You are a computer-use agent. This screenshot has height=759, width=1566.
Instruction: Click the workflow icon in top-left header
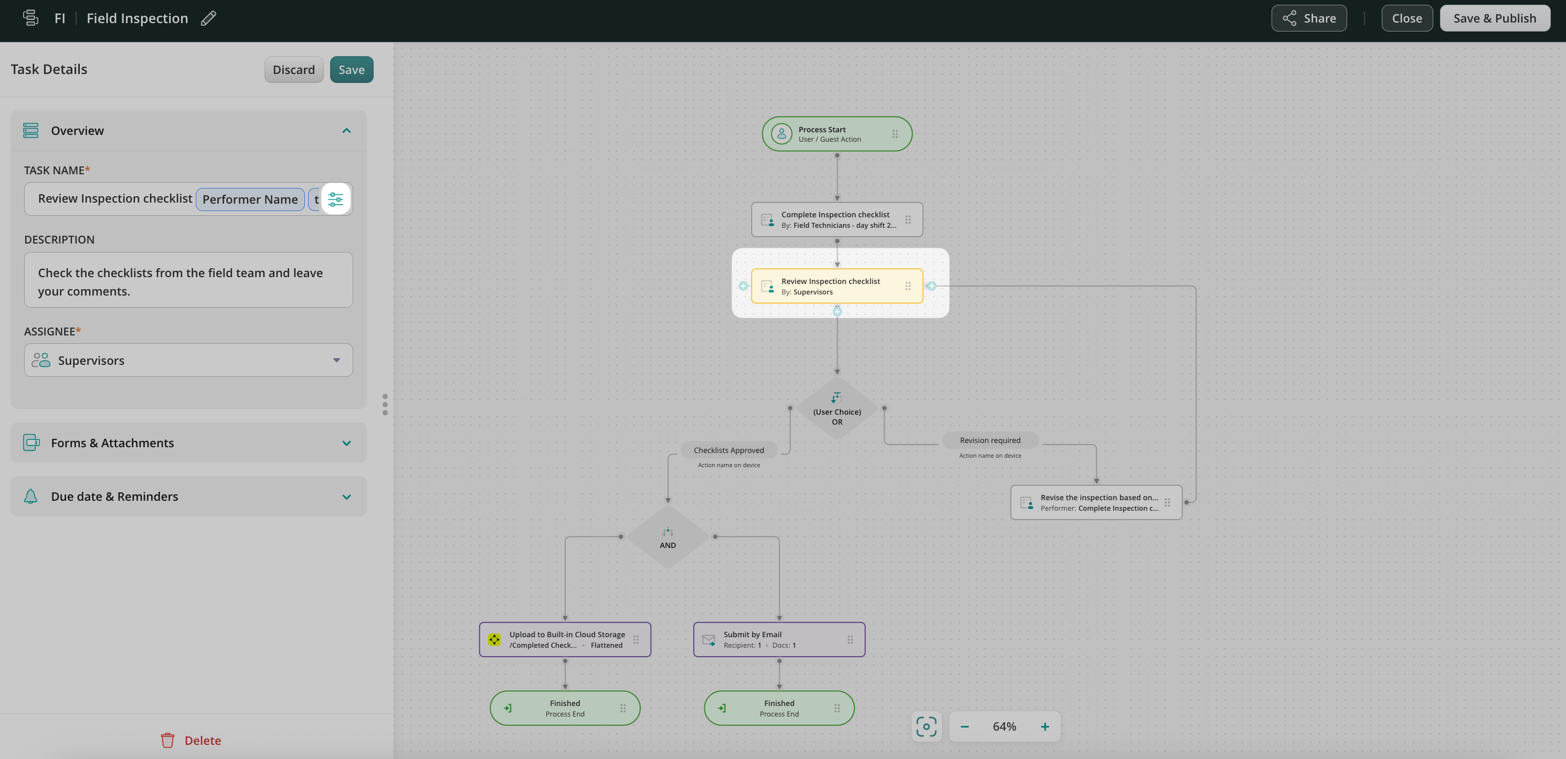pyautogui.click(x=30, y=18)
